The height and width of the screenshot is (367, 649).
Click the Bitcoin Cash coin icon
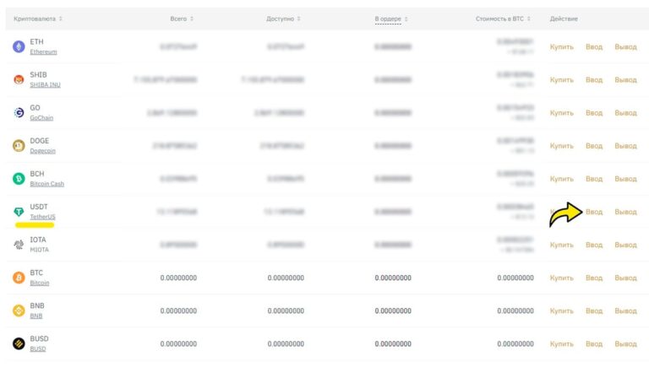click(19, 179)
